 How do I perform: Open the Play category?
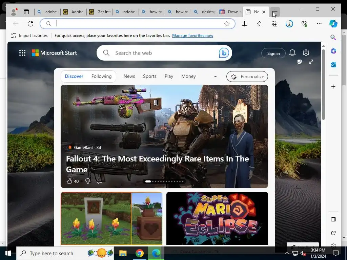(169, 76)
